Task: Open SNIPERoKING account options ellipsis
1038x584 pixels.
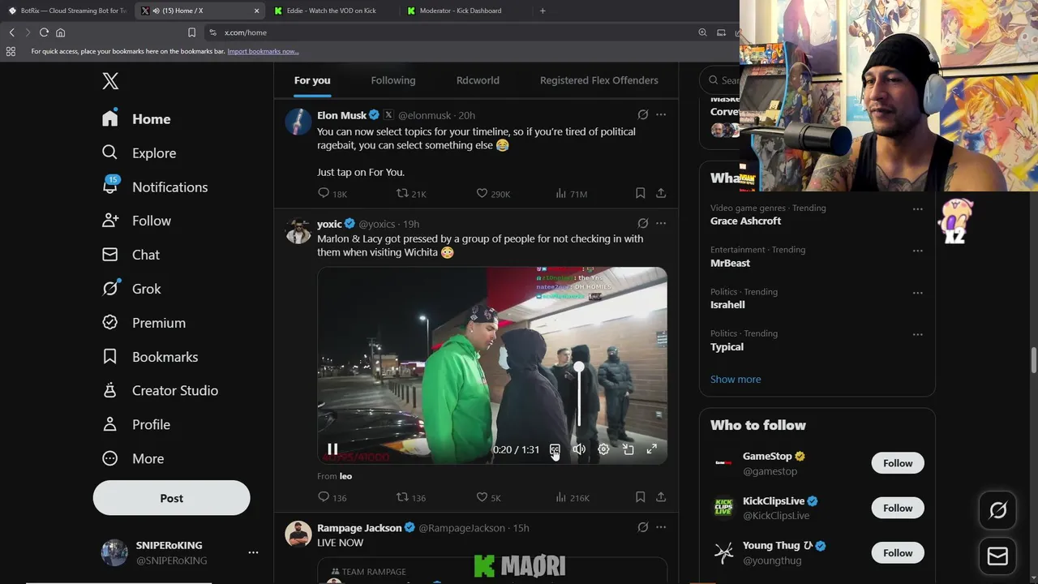Action: tap(253, 552)
